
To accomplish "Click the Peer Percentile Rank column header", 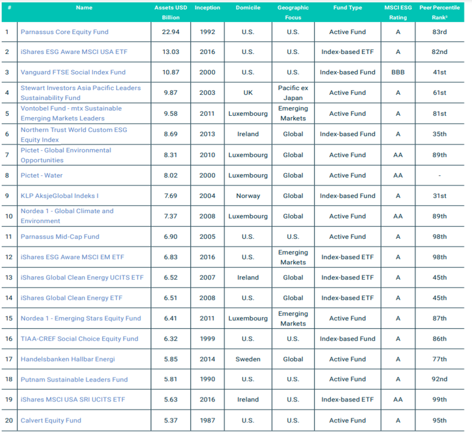I will click(440, 13).
